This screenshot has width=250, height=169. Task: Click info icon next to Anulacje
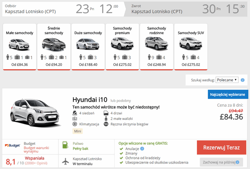pos(142,149)
